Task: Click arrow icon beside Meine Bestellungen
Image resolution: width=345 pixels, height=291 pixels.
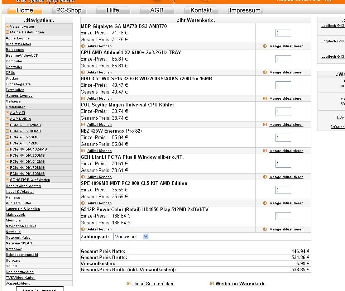Action: coord(8,32)
